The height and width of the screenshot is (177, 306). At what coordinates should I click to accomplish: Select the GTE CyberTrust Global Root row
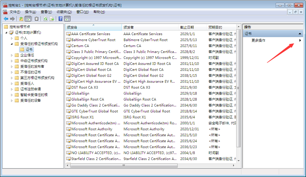coord(151,111)
